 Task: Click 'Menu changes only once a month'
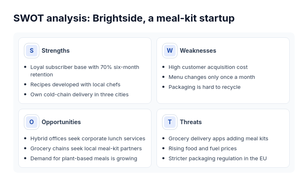pyautogui.click(x=212, y=77)
